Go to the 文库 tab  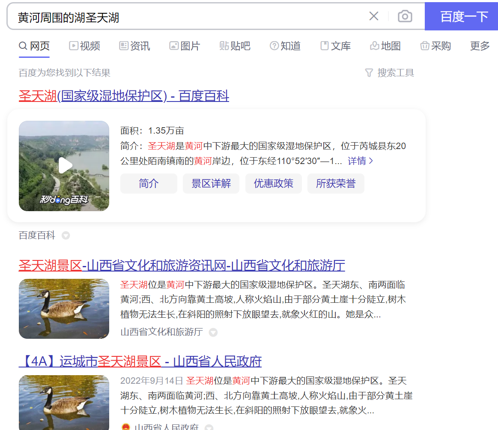pyautogui.click(x=335, y=46)
